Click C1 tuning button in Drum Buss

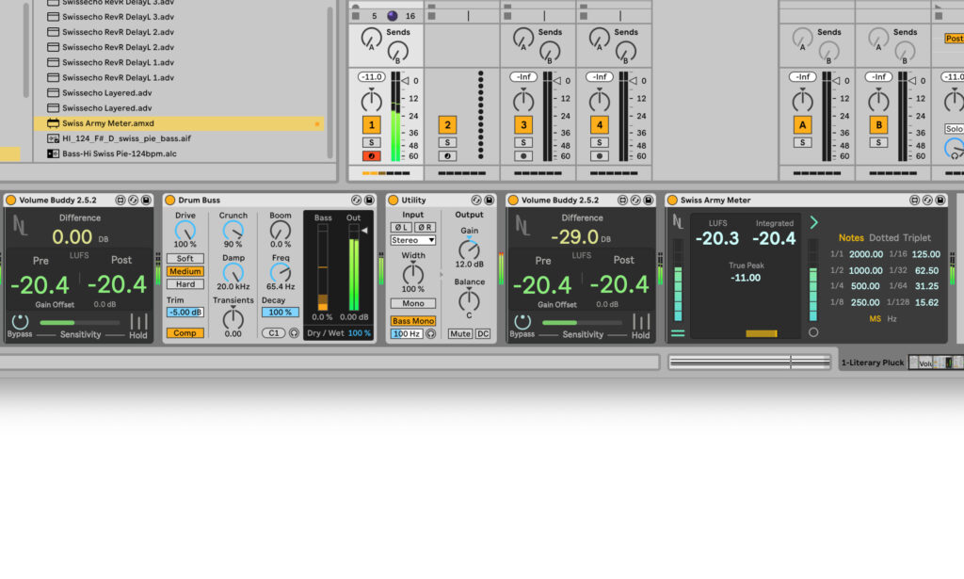[x=274, y=333]
